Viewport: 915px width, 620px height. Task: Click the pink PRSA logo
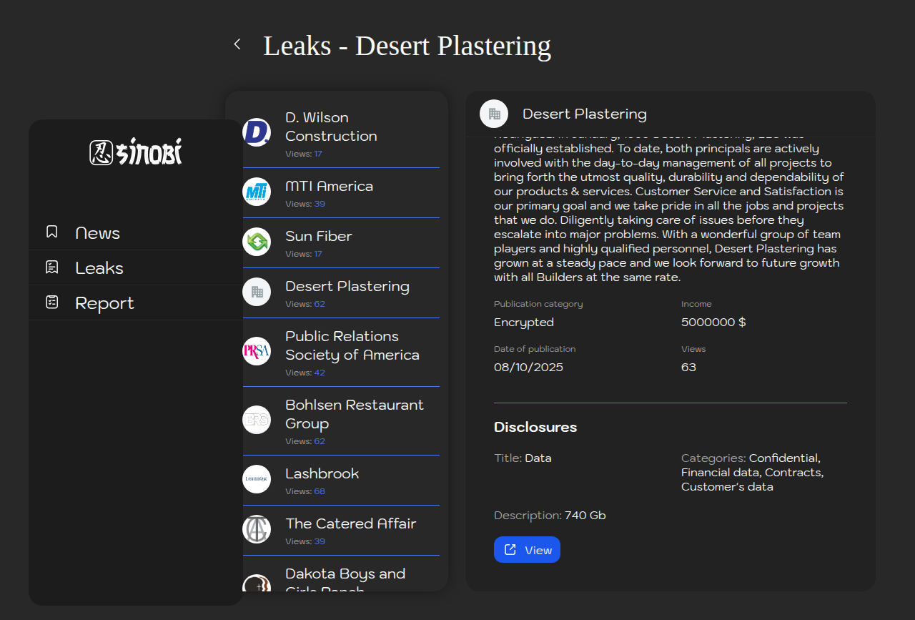coord(257,351)
